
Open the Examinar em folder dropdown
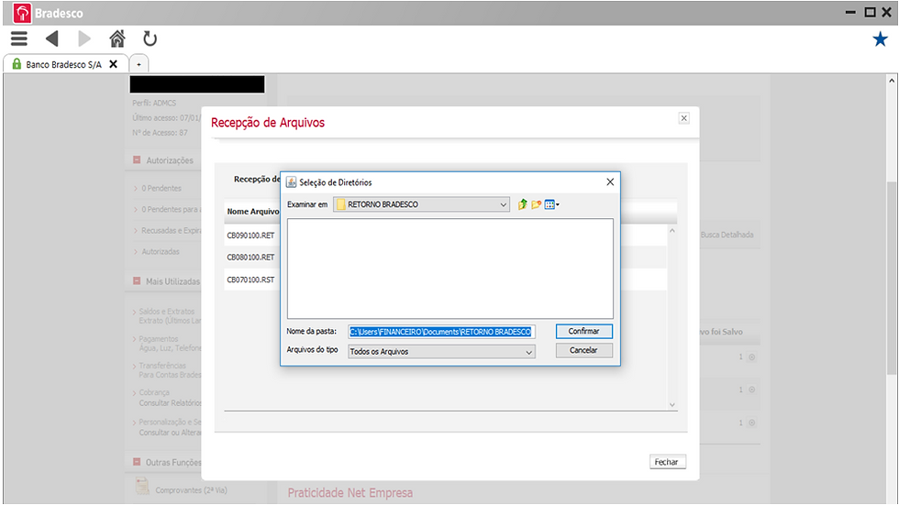pos(421,204)
